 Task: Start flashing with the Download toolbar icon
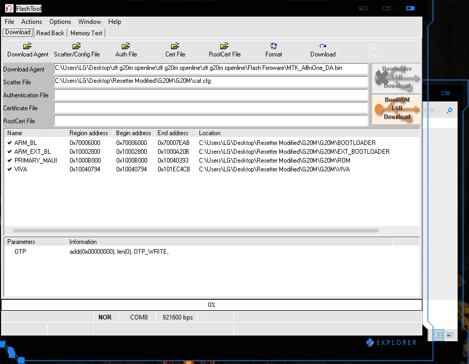323,46
